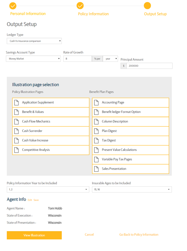Screen dimensions: 187x251
Task: Click the Personal Information step checkmark
Action: point(13,6)
